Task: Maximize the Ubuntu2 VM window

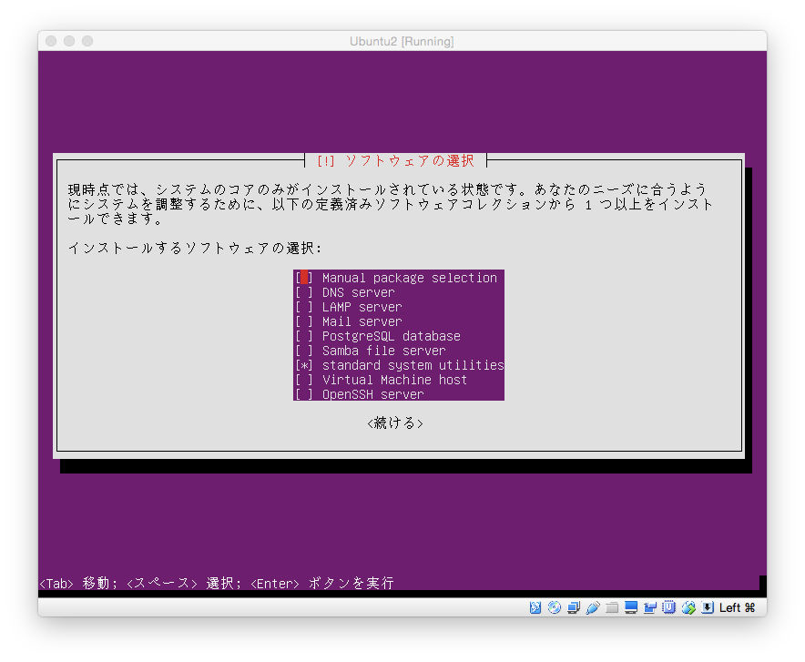Action: coord(87,41)
